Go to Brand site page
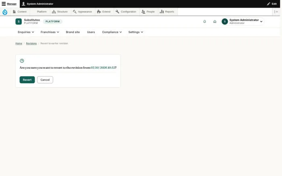Image resolution: width=282 pixels, height=176 pixels. coord(73,32)
